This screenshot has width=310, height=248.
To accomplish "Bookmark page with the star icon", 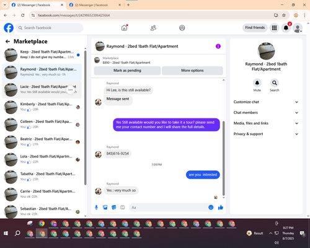I will tap(284, 15).
